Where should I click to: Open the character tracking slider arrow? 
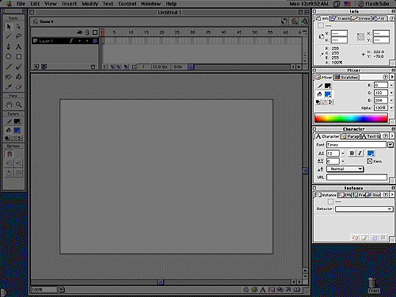pos(342,161)
